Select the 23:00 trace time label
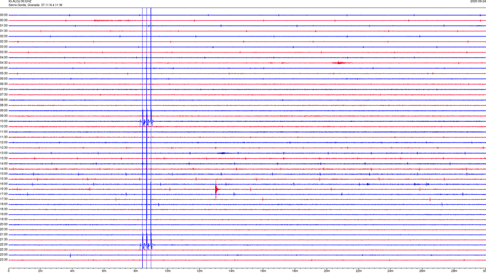 click(x=4, y=255)
